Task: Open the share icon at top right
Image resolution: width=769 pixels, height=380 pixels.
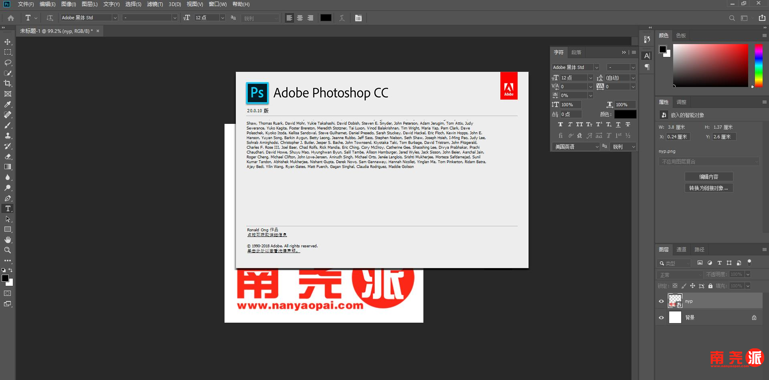Action: 762,18
